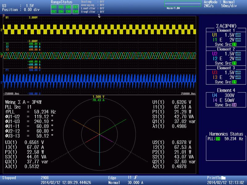Screen dimensions: 247x185
Task: Toggle AUTO range for U1 in Element 1
Action: point(238,35)
